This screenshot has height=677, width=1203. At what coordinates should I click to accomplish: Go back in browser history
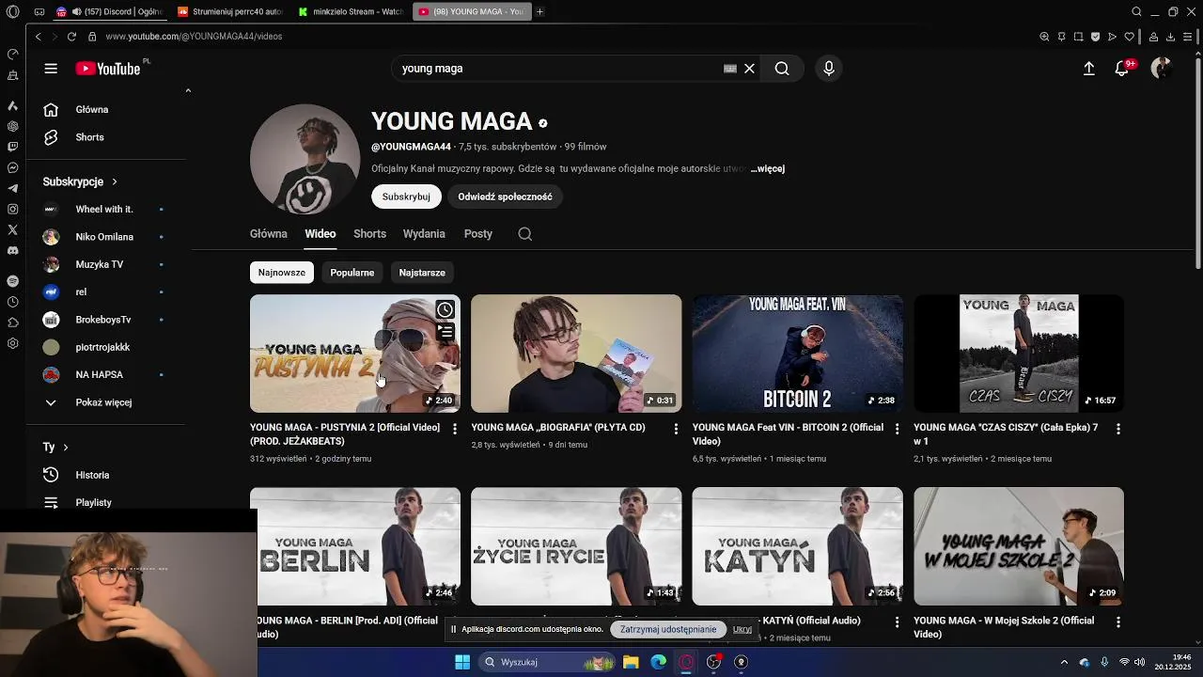tap(38, 36)
